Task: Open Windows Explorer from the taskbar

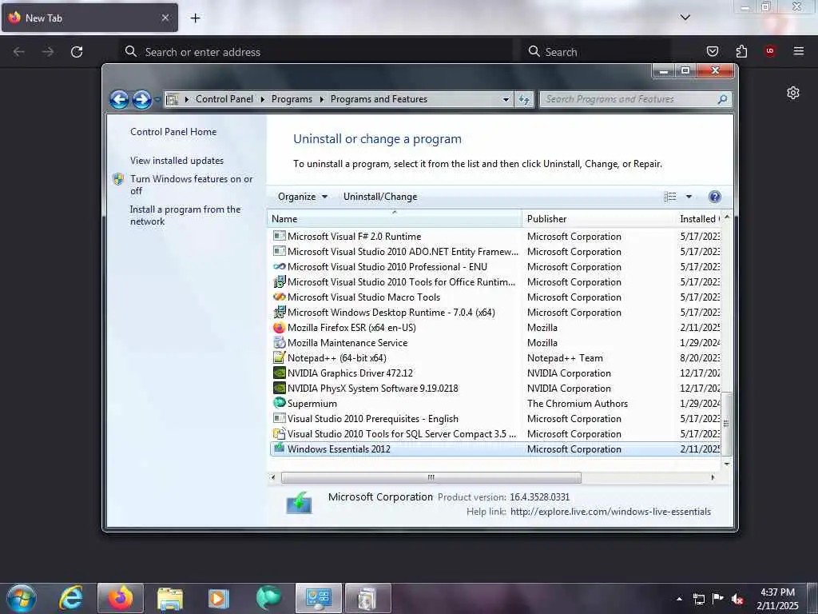Action: pyautogui.click(x=170, y=598)
